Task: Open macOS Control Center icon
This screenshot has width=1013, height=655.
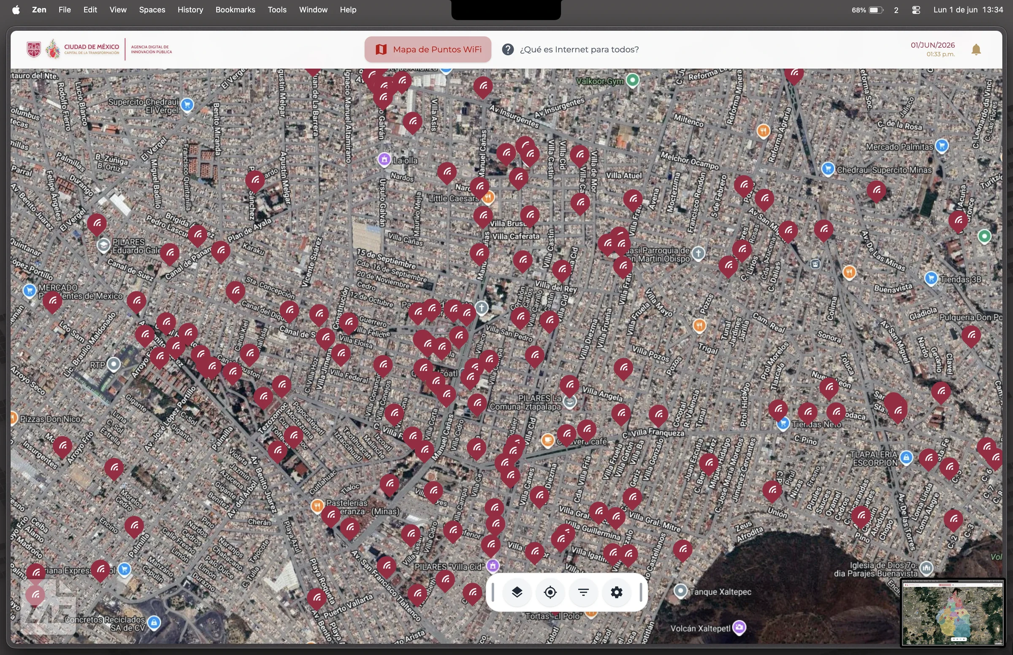Action: [916, 10]
